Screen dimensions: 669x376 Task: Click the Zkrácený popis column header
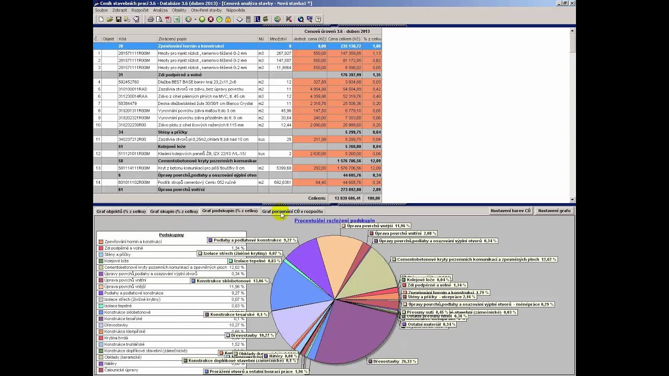coord(207,39)
